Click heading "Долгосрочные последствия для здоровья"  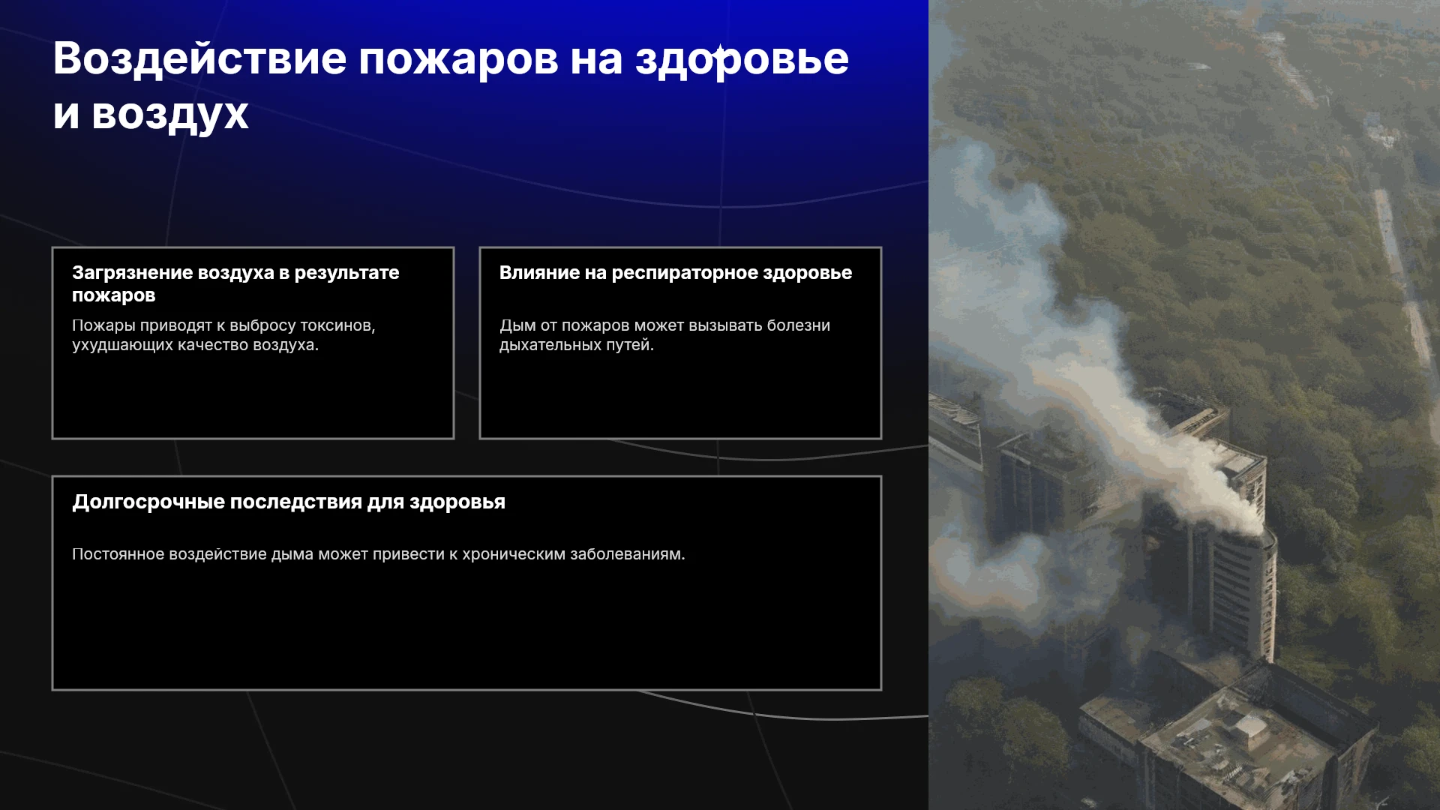pos(289,502)
